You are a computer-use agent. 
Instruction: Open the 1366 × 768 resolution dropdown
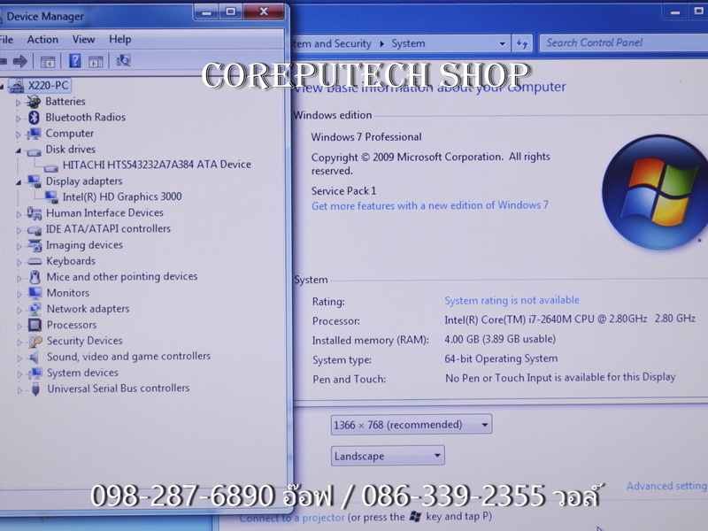[x=411, y=425]
